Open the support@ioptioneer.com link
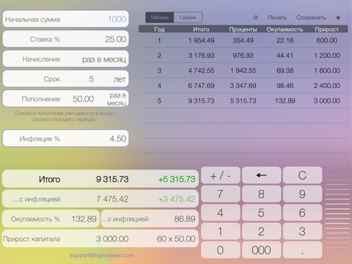 click(101, 255)
